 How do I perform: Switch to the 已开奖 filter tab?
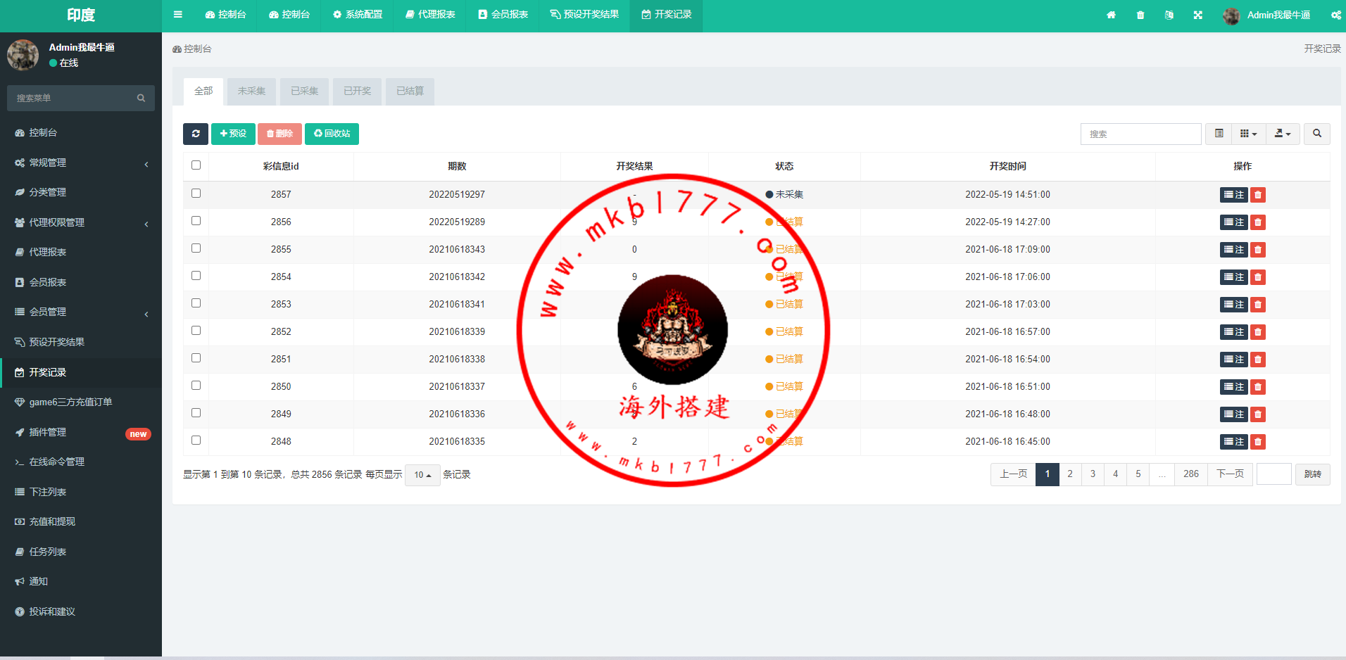click(x=357, y=91)
